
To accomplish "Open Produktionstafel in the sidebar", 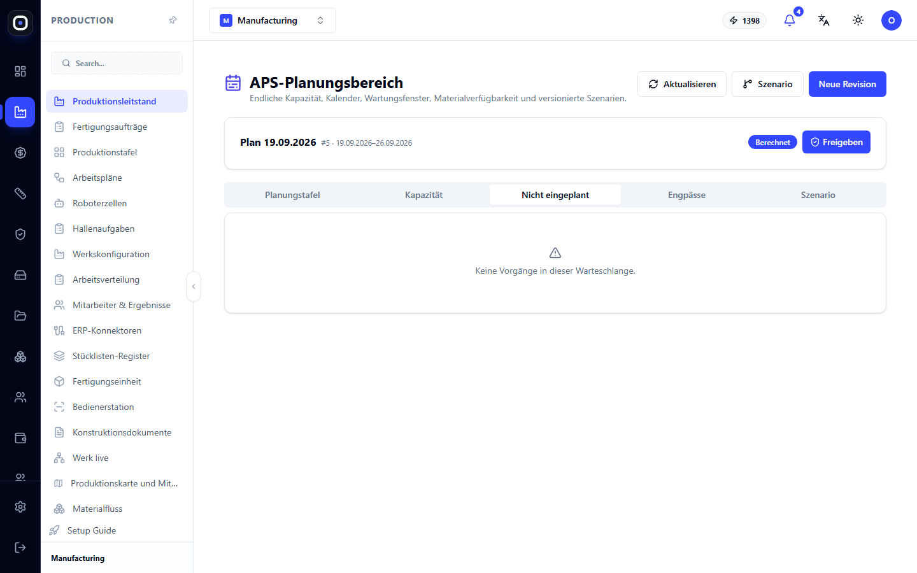I will click(117, 152).
